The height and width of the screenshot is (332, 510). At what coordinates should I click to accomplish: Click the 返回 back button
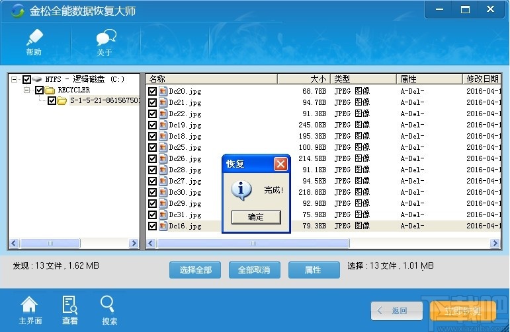click(x=397, y=311)
